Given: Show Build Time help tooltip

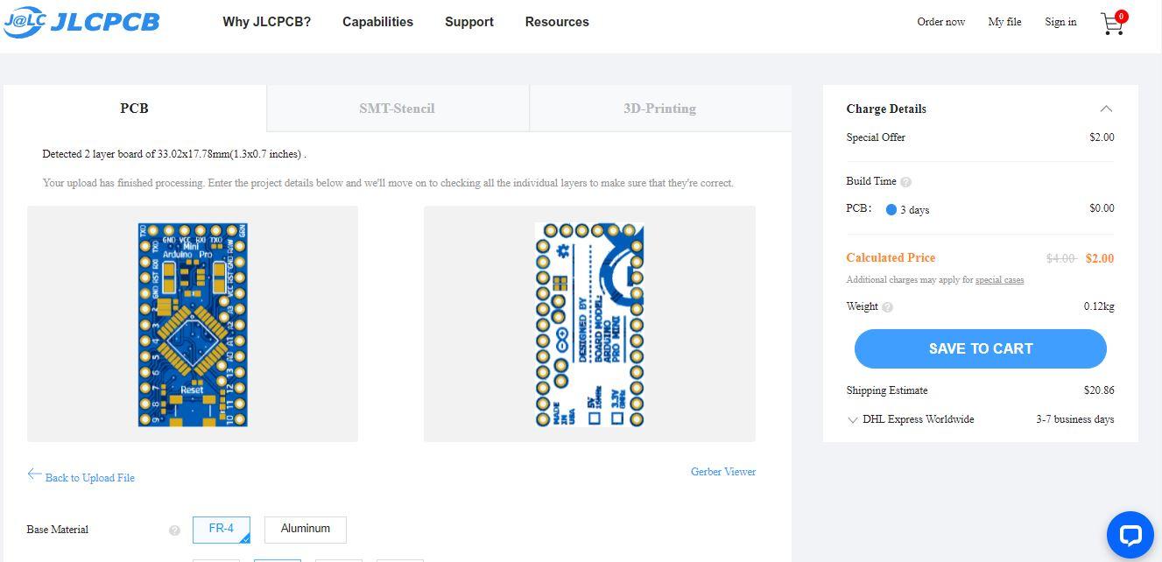Looking at the screenshot, I should coord(905,182).
